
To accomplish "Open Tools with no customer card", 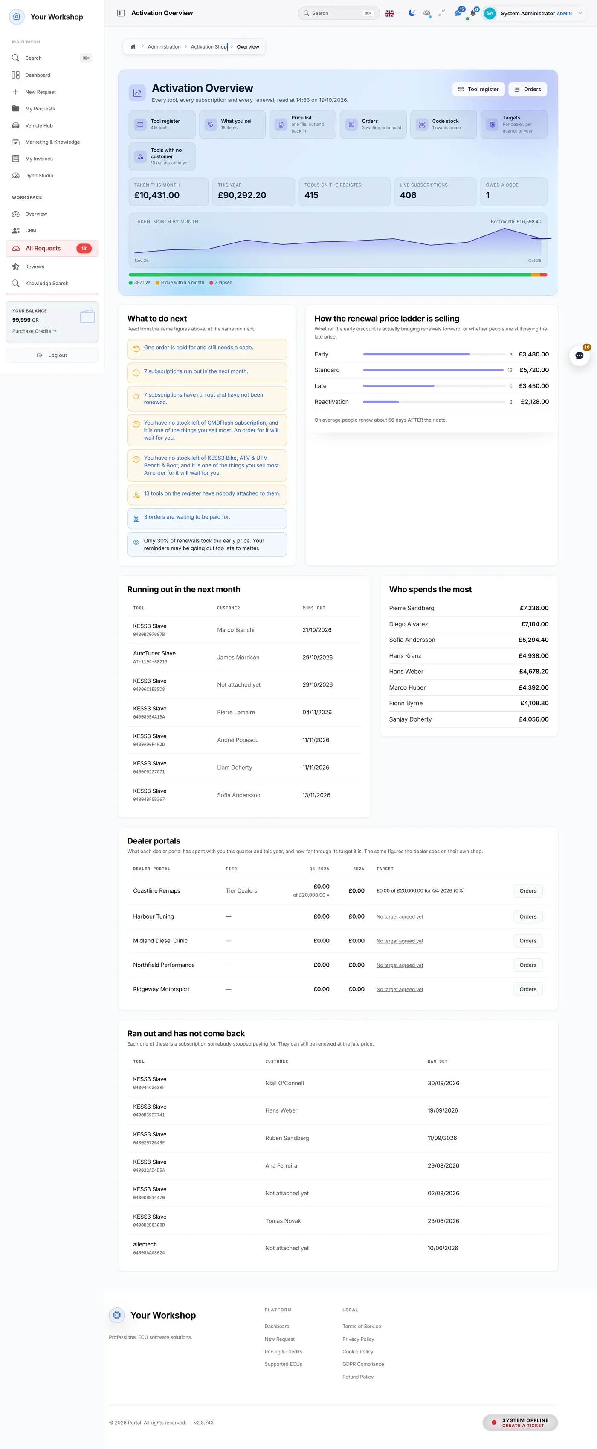I will [162, 156].
